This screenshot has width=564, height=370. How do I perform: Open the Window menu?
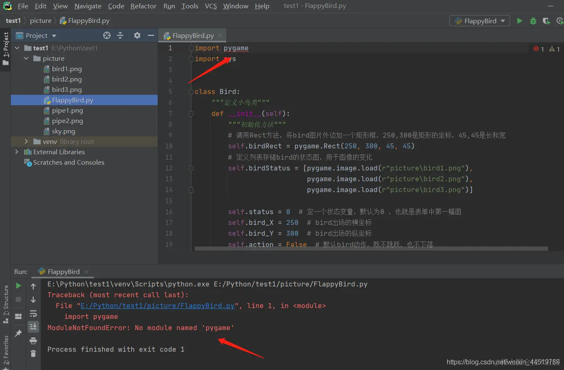(235, 6)
